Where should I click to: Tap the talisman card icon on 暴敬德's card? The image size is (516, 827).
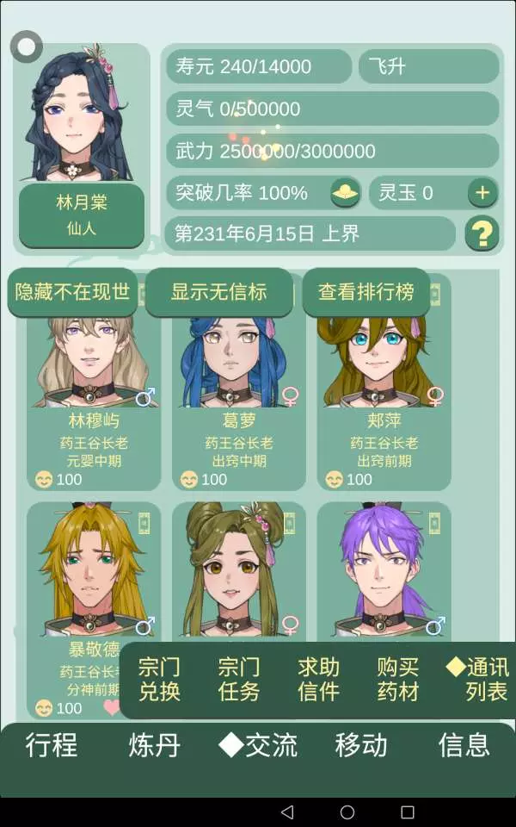[144, 523]
